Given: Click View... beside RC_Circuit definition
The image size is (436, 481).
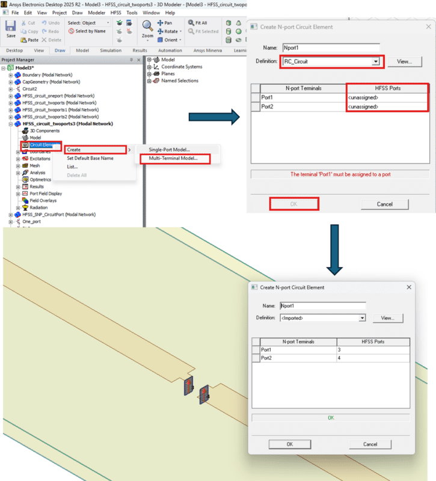Looking at the screenshot, I should (x=405, y=62).
